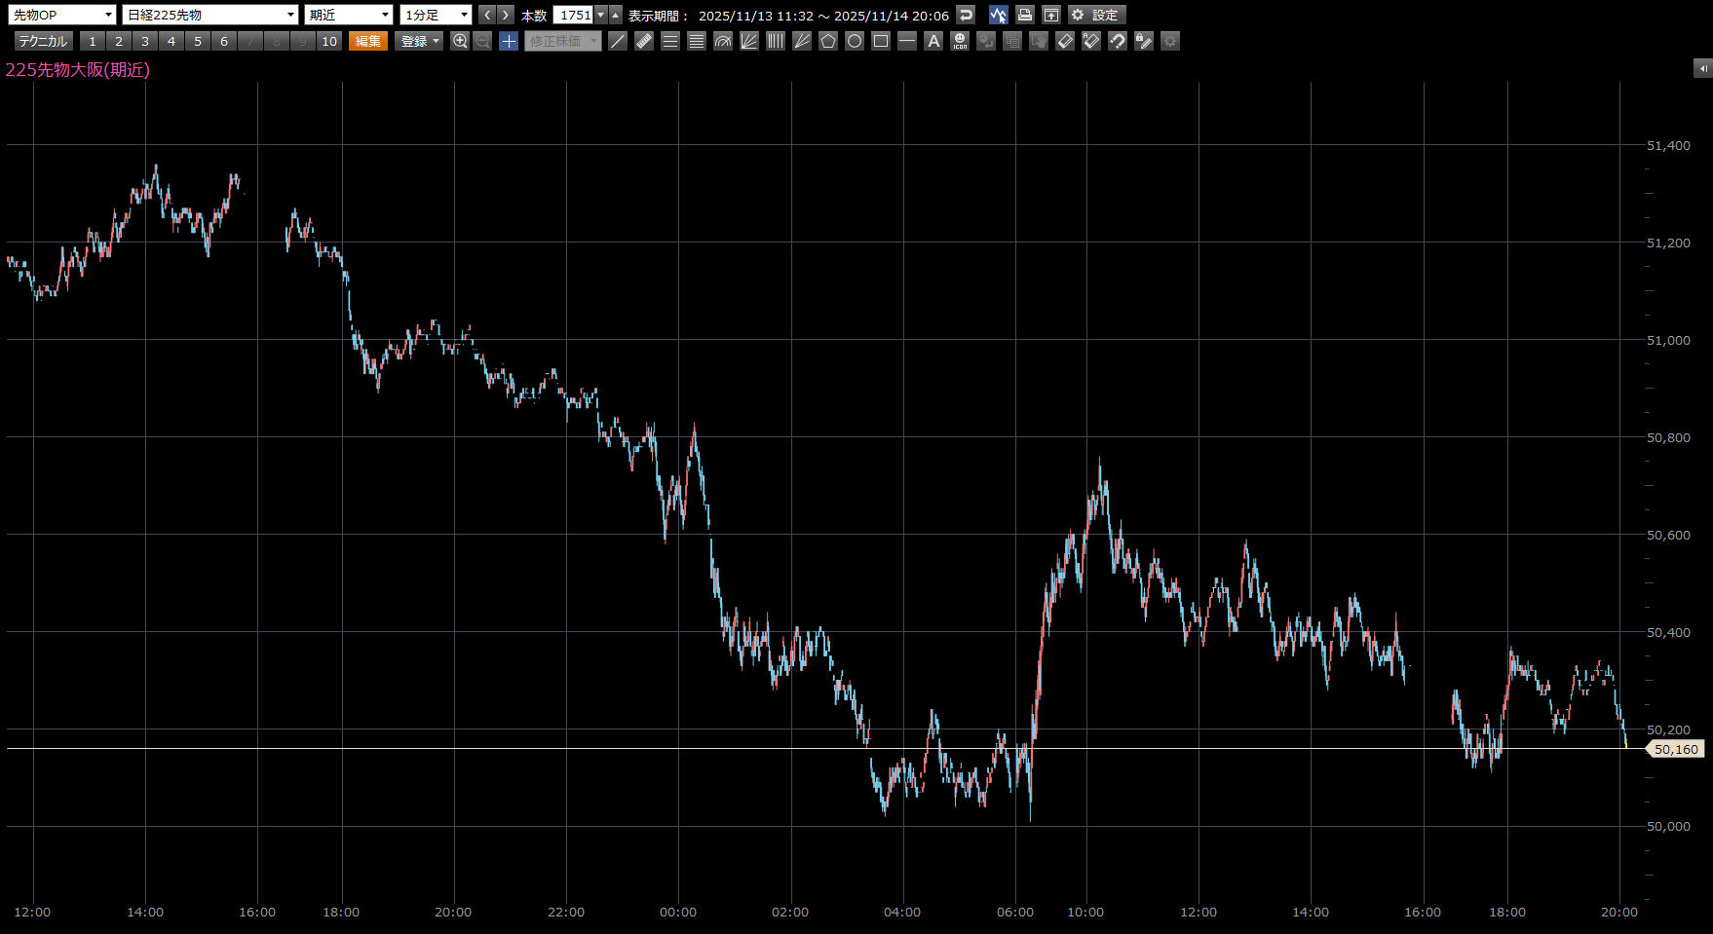Switch to technical preset 10

point(329,41)
